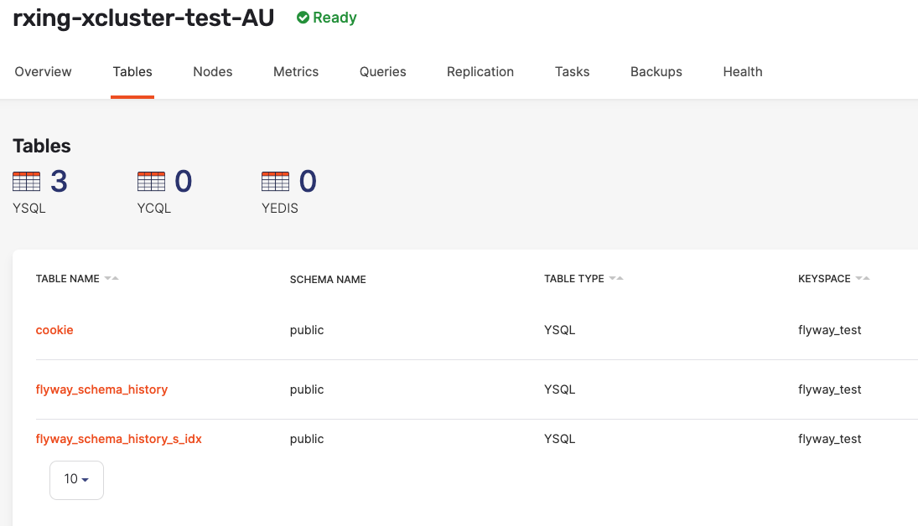Select the Tables tab
918x526 pixels.
click(x=132, y=72)
